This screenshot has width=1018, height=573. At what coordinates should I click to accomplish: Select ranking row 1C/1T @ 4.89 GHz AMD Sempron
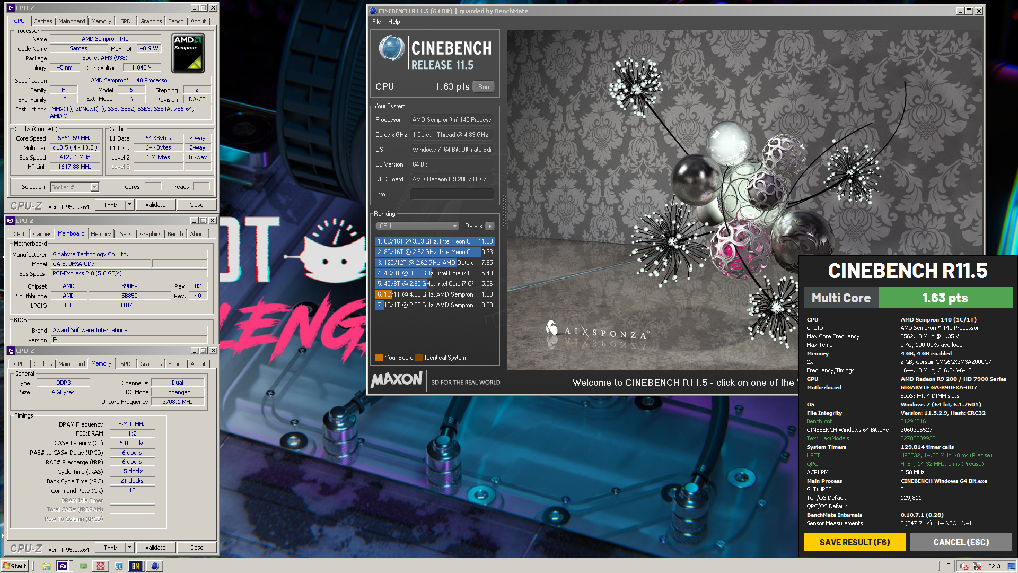(x=435, y=294)
